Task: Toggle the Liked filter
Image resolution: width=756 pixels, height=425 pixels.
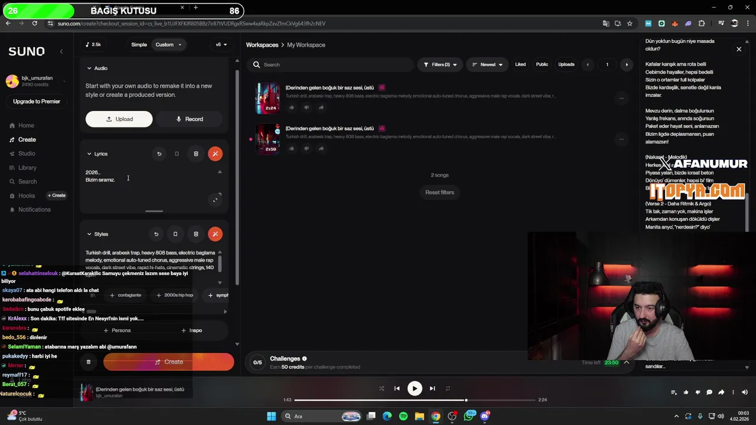Action: (x=520, y=64)
